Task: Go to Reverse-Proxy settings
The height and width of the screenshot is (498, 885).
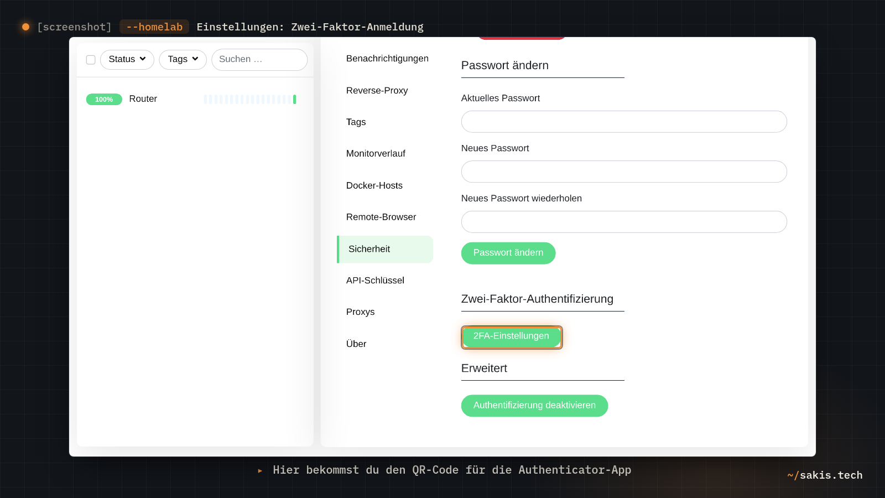Action: click(385, 90)
